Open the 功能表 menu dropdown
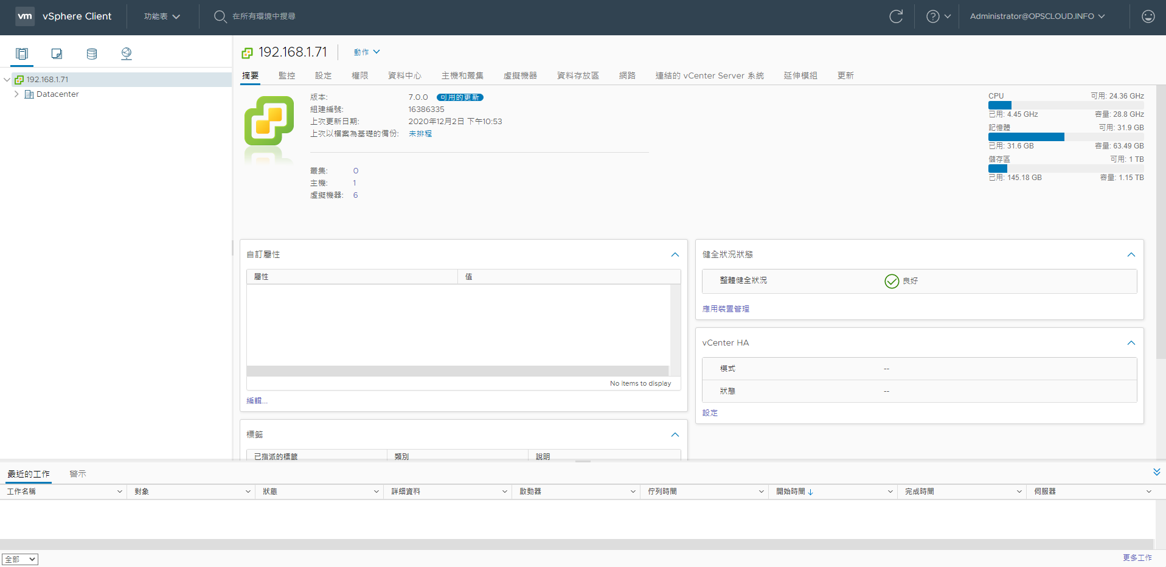1166x567 pixels. (162, 16)
